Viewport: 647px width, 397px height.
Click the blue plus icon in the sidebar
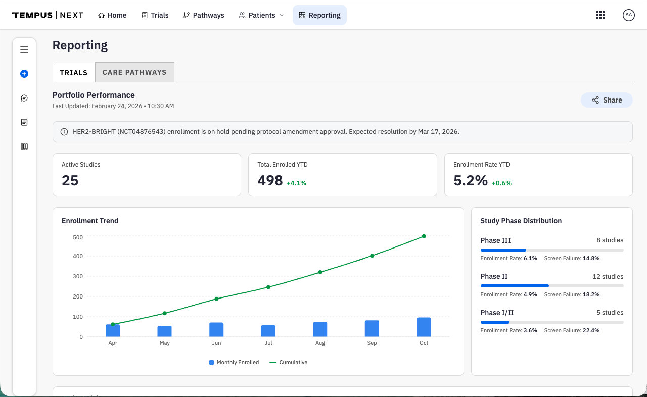(x=24, y=74)
